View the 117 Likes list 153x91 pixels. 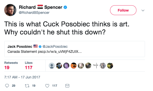coord(29,65)
